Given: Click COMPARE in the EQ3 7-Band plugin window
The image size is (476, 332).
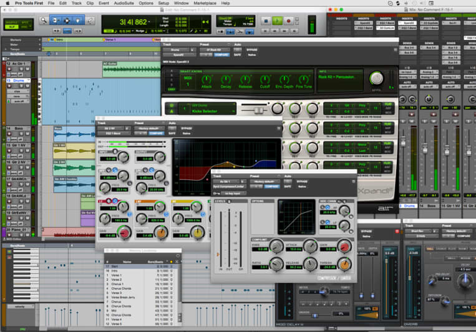Looking at the screenshot, I should point(156,133).
